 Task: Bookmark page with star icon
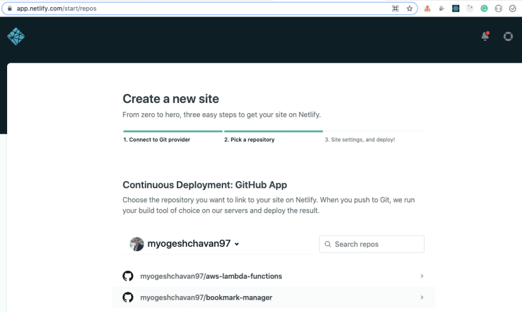tap(409, 9)
